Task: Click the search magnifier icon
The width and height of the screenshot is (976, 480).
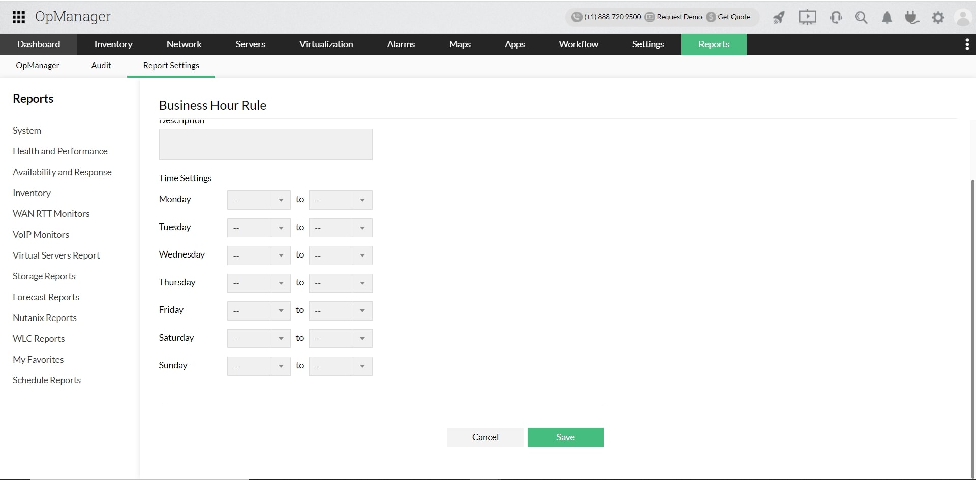Action: 861,17
